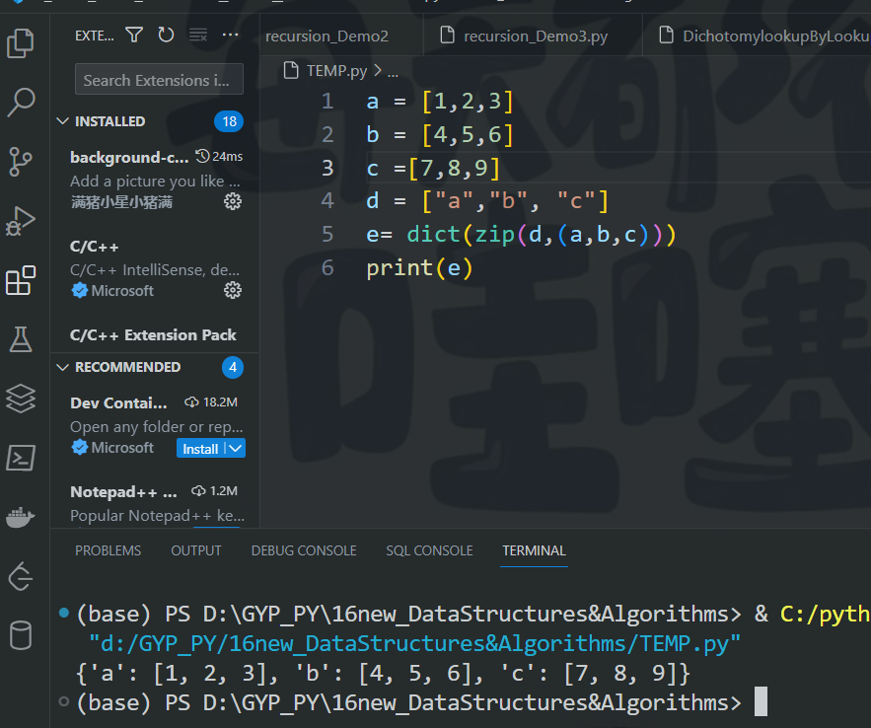
Task: Open the Testing flask view
Action: point(21,339)
